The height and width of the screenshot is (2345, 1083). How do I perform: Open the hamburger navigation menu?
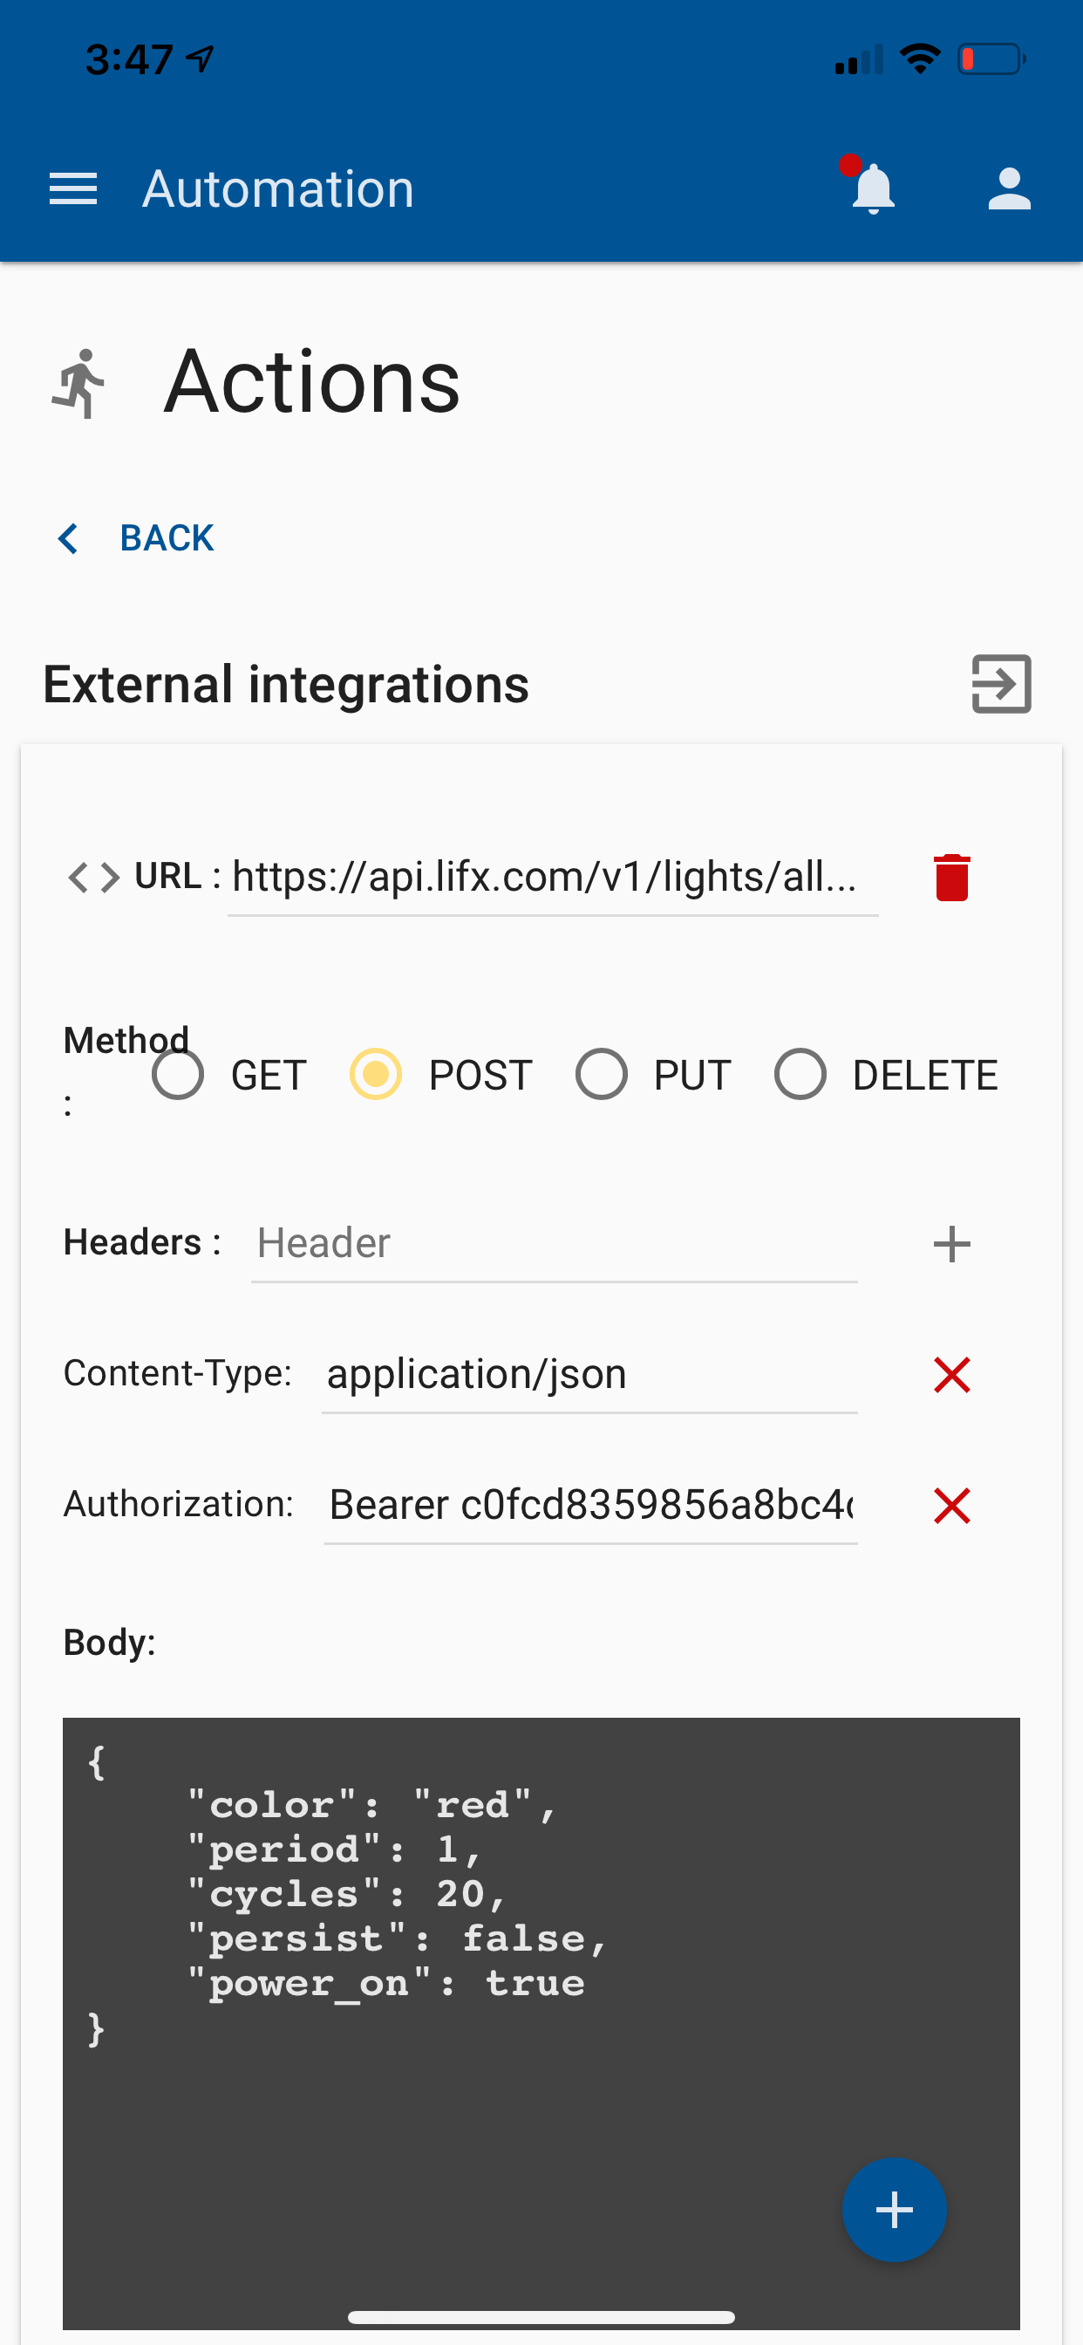pyautogui.click(x=74, y=188)
